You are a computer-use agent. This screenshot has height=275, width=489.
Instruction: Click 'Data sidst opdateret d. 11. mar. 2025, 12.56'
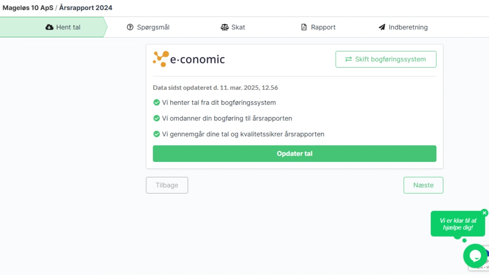tap(215, 87)
